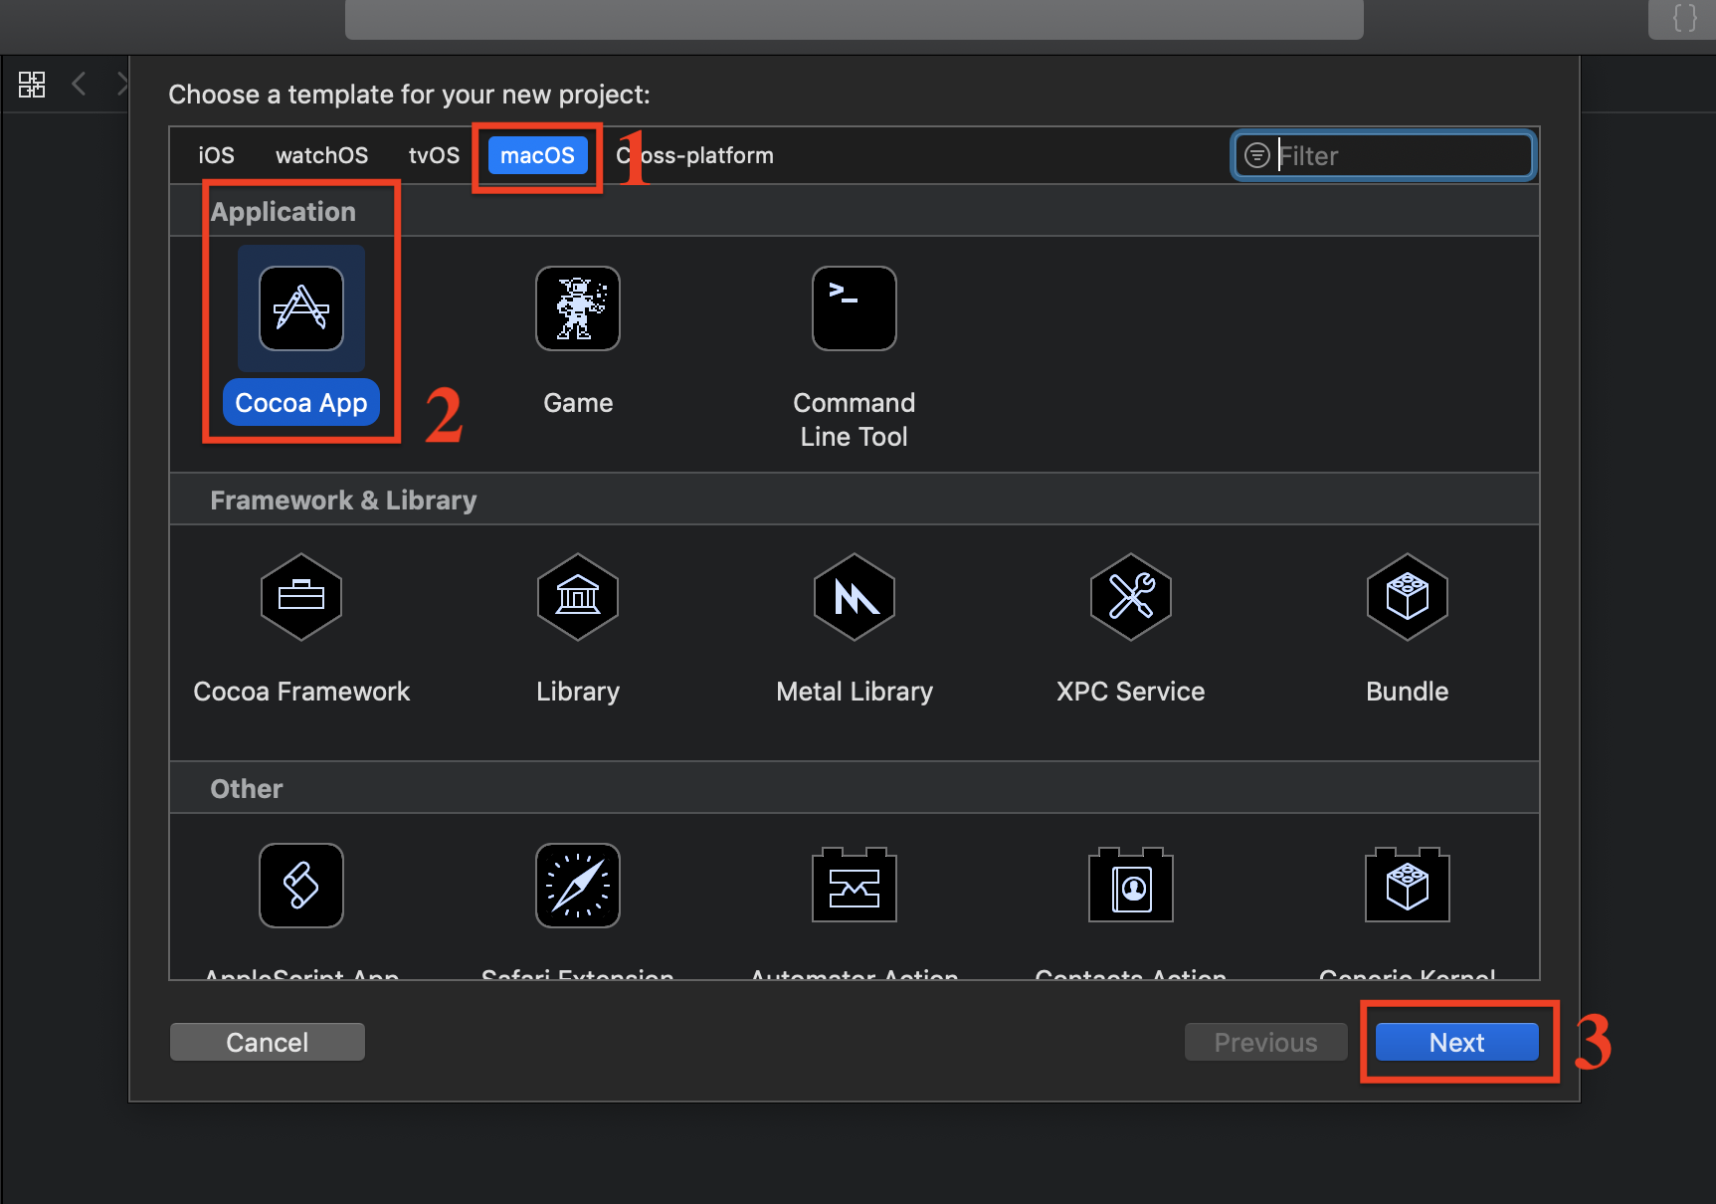Select the Generic Kernel extension icon
The image size is (1716, 1204).
(1408, 885)
